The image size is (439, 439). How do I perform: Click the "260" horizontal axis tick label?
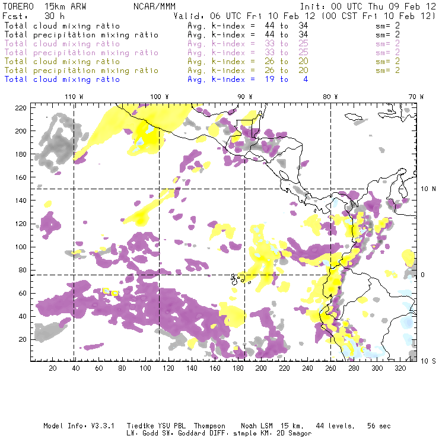pos(330,368)
